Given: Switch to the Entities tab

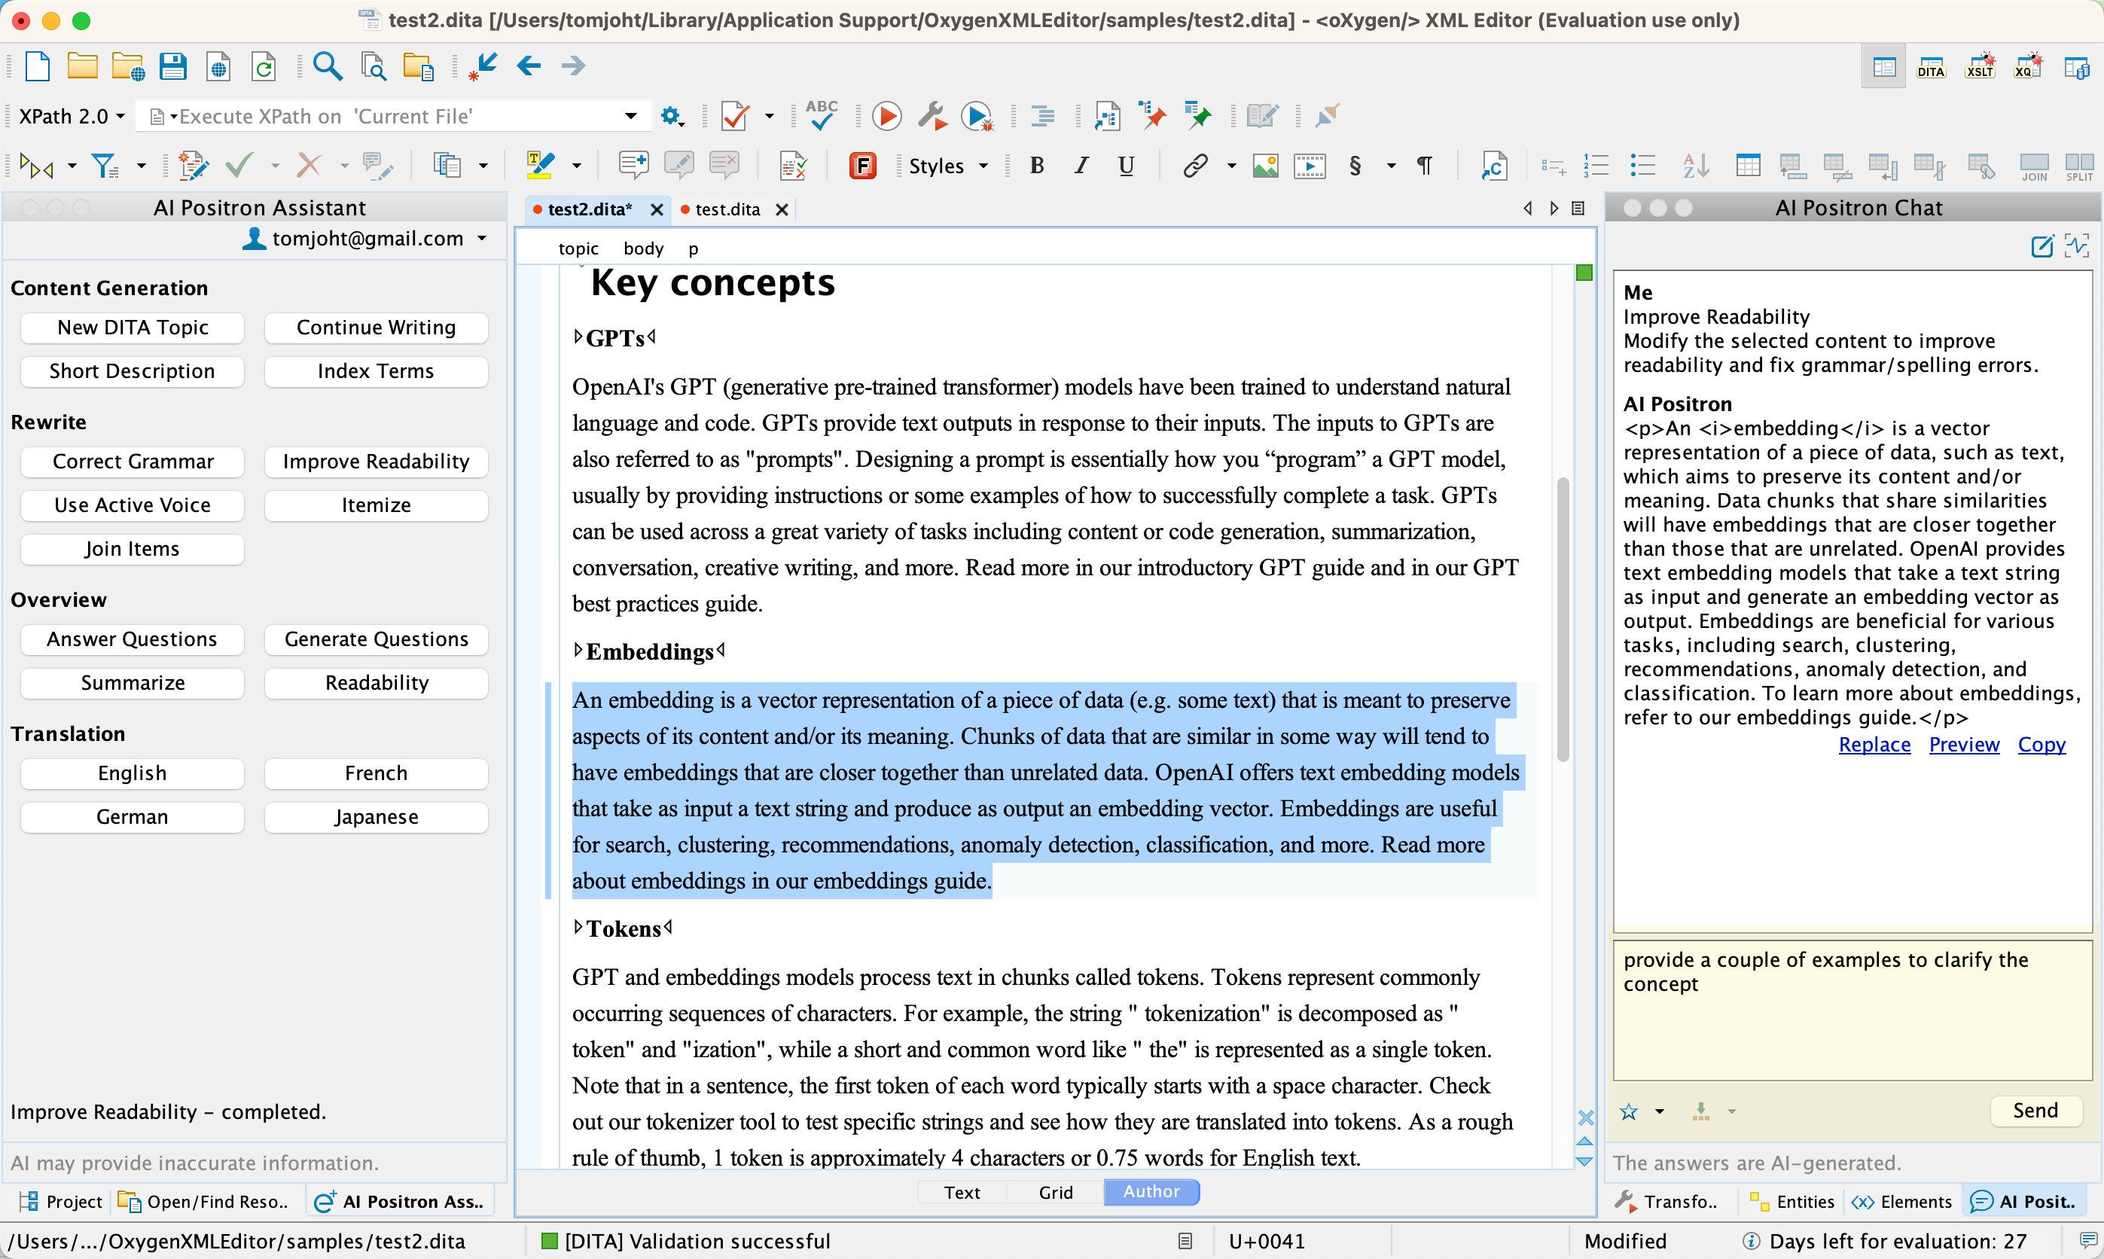Looking at the screenshot, I should tap(1791, 1201).
